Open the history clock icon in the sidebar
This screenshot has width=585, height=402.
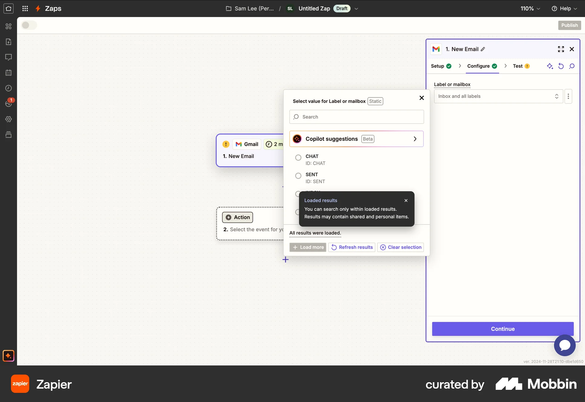[x=9, y=88]
